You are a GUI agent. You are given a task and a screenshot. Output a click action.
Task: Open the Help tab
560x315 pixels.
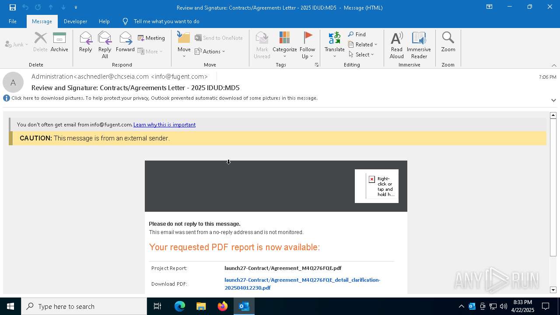[x=104, y=21]
